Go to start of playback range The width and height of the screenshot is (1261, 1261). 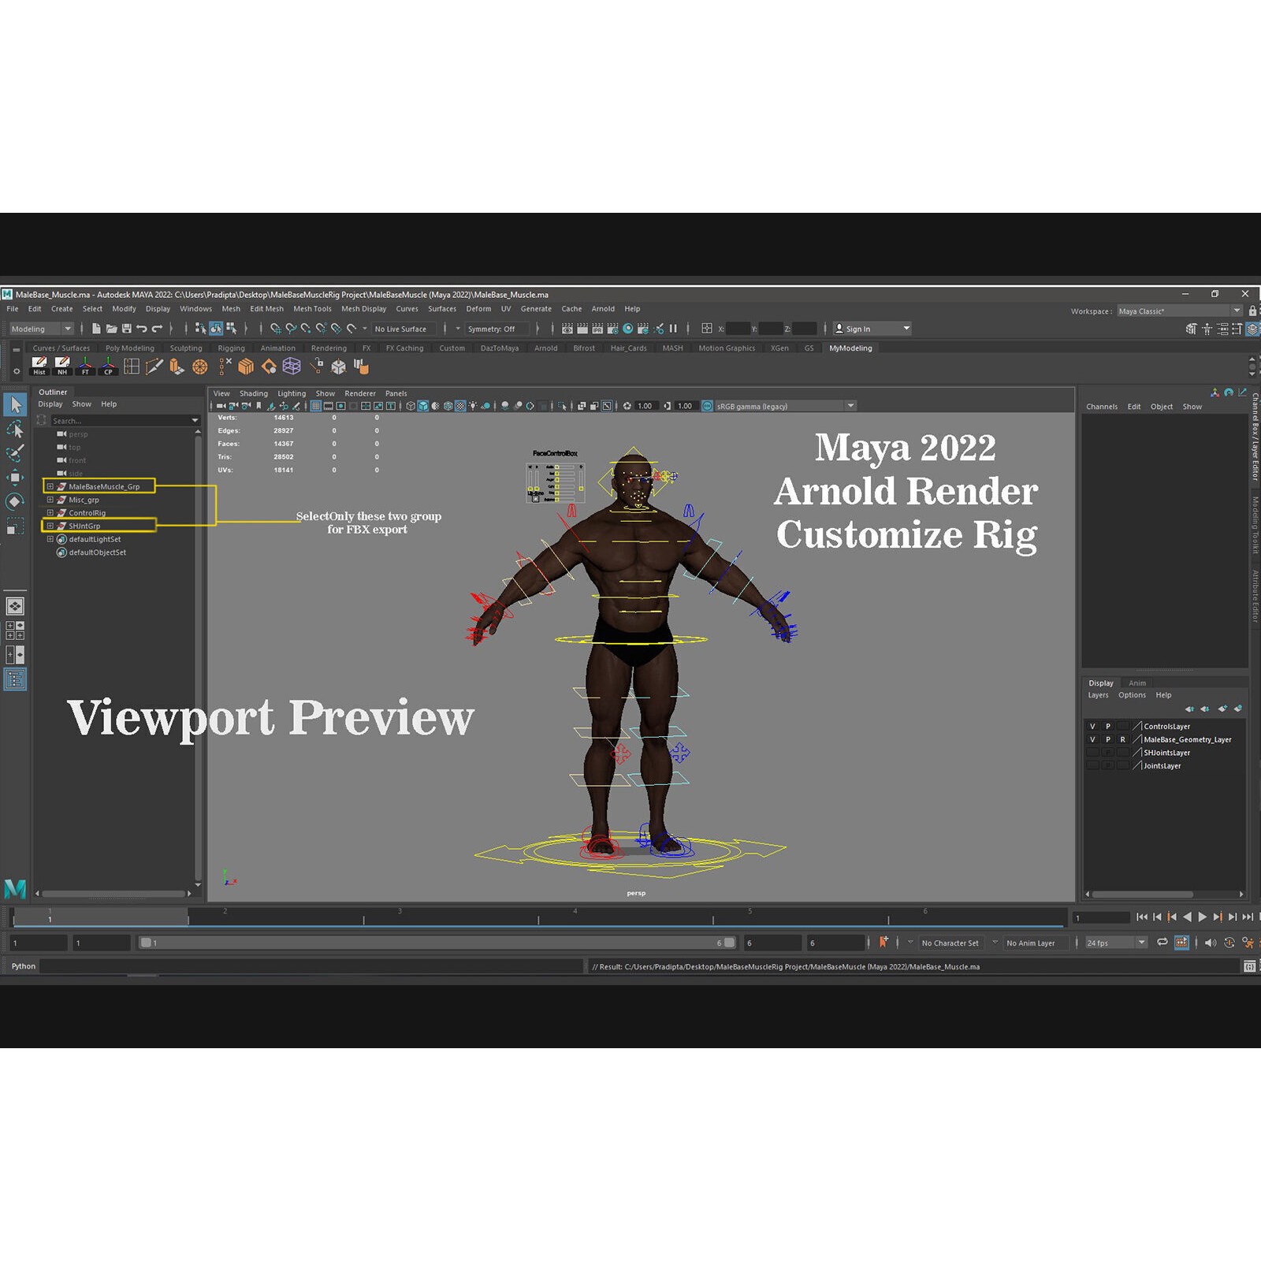[1141, 917]
